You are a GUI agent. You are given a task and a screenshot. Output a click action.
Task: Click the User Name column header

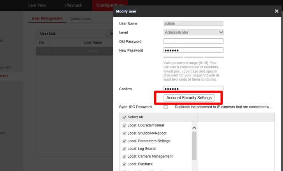pos(93,43)
